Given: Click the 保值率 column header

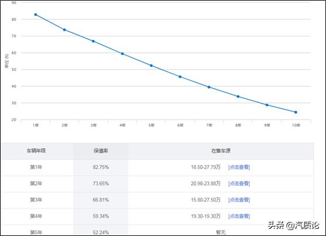Looking at the screenshot, I should [x=101, y=151].
